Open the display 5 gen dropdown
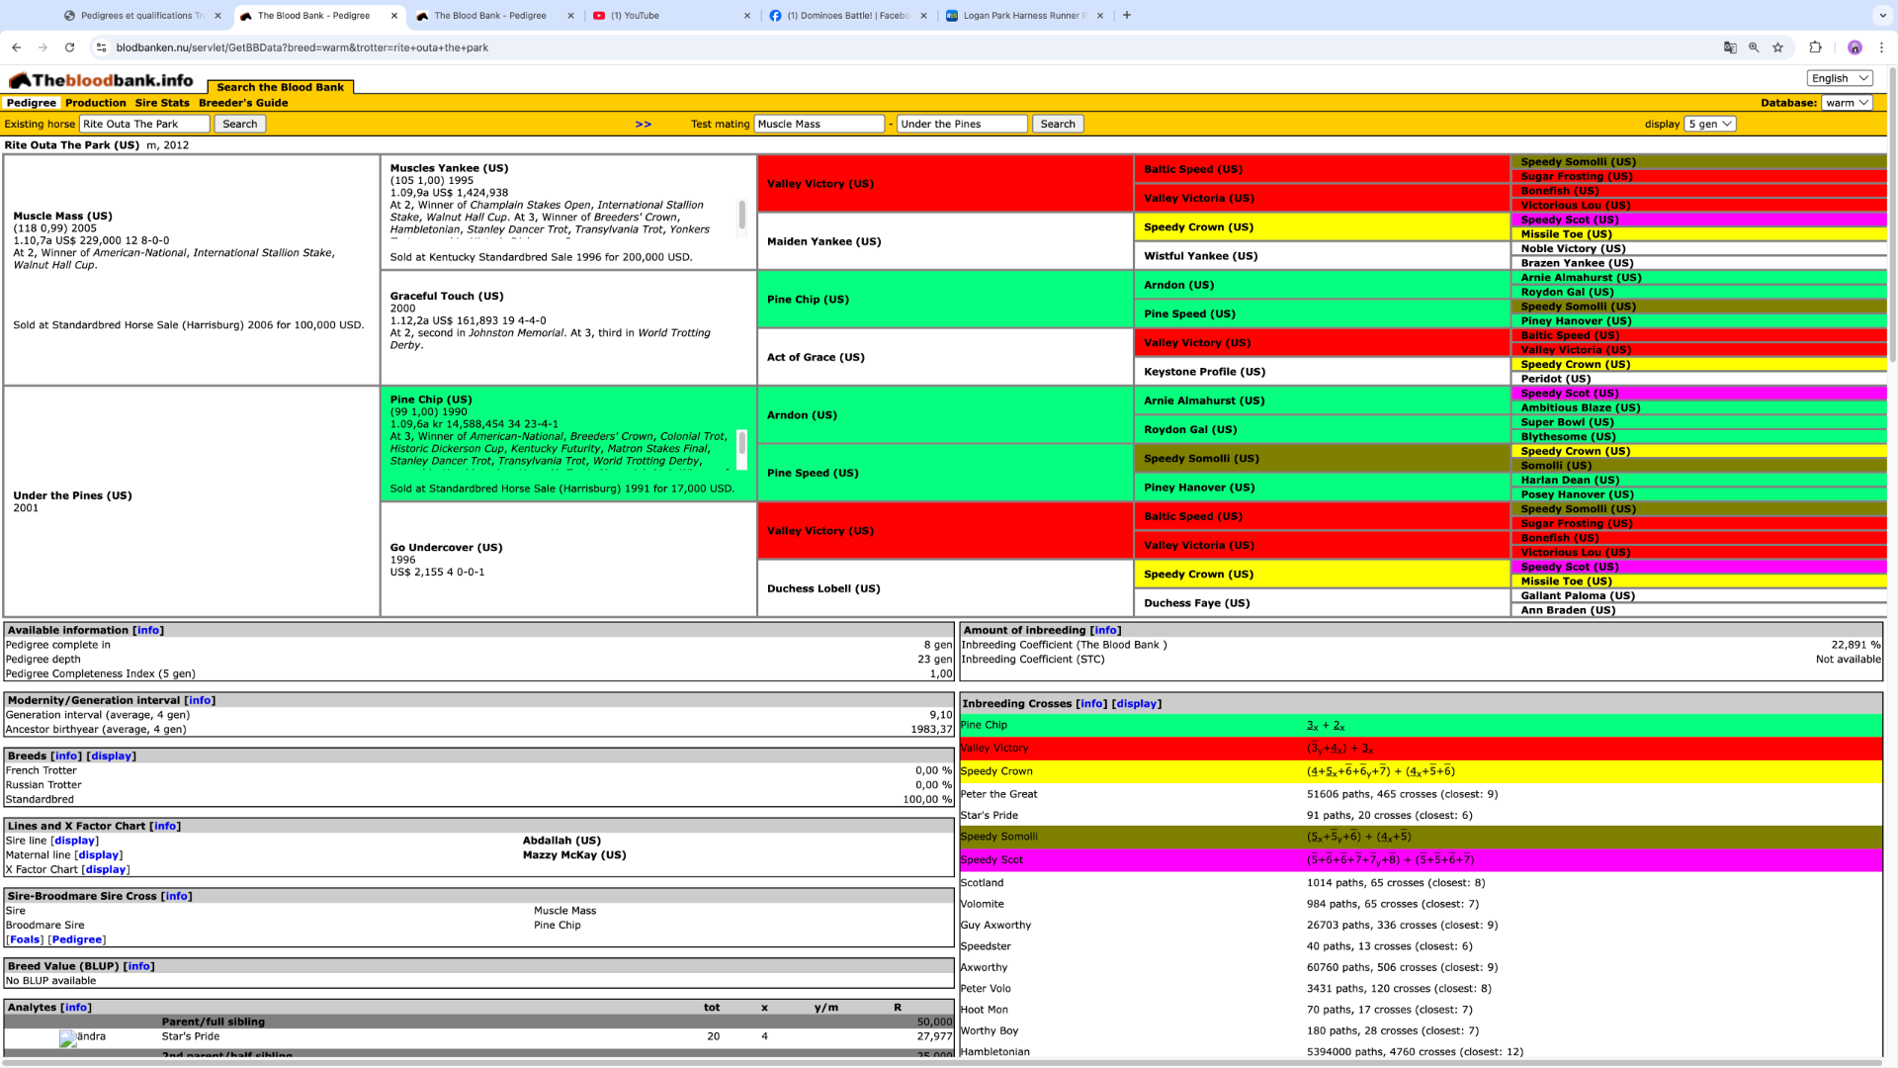The height and width of the screenshot is (1068, 1898). pyautogui.click(x=1710, y=124)
